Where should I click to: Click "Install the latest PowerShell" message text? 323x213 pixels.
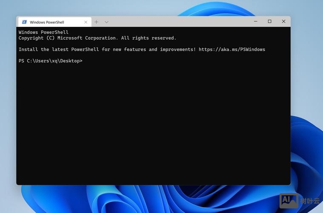tap(58, 49)
